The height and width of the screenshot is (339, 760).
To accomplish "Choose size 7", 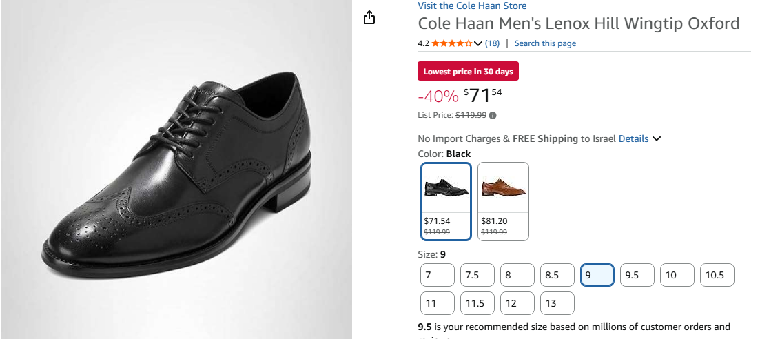I will (438, 275).
